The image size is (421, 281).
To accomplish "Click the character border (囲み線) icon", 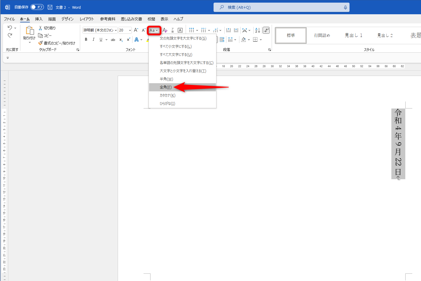I will tap(180, 30).
